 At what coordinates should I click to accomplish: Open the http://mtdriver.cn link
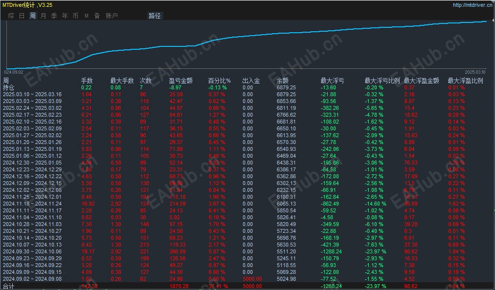473,5
